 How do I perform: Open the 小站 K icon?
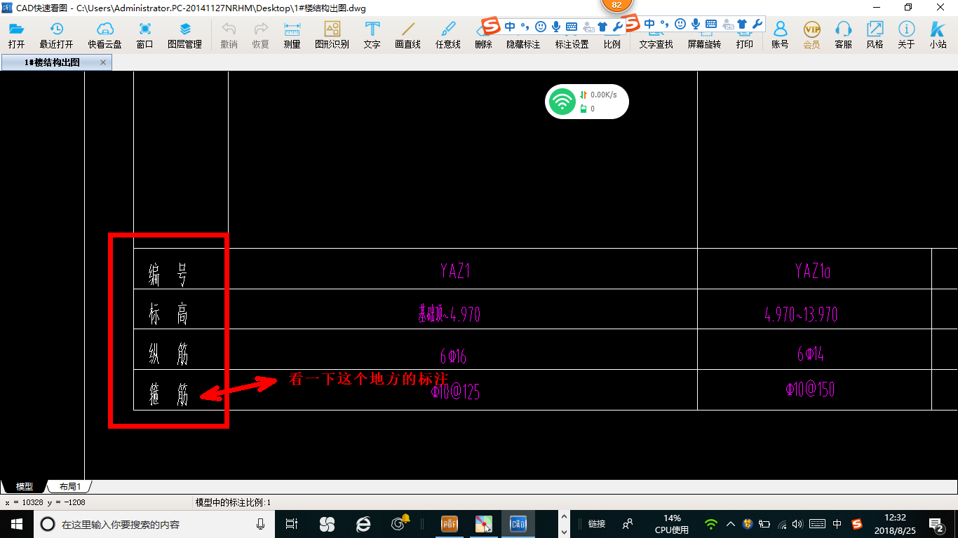pyautogui.click(x=938, y=35)
